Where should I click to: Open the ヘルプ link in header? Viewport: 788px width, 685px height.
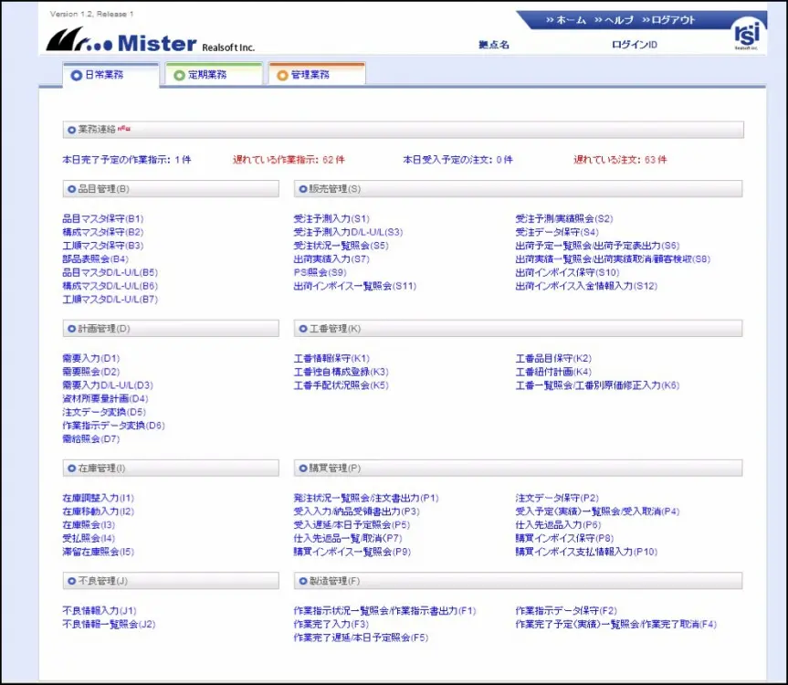point(614,20)
